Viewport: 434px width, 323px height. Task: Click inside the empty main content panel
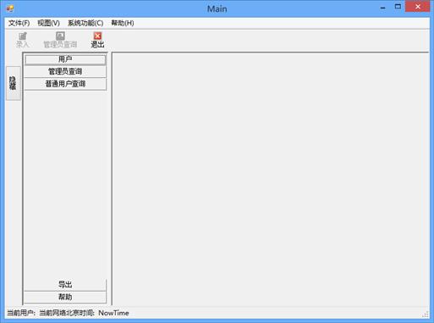click(x=270, y=179)
